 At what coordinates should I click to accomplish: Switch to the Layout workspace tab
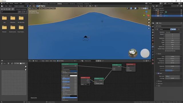click(x=27, y=4)
